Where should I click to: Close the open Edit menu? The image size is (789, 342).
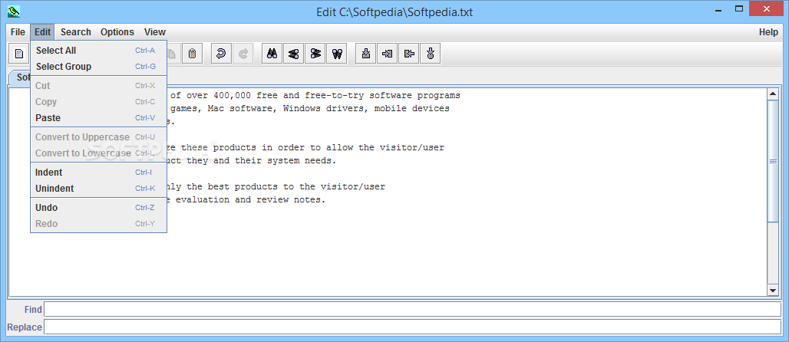coord(42,31)
